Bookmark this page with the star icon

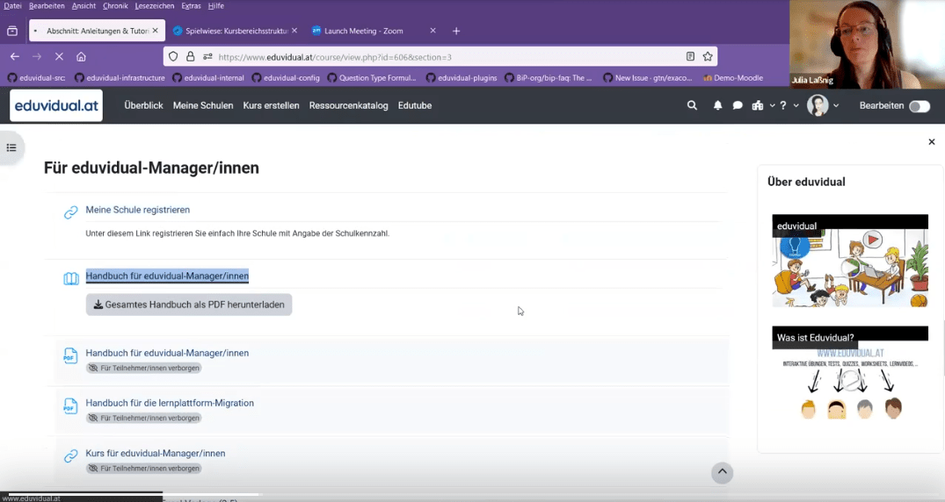click(708, 56)
